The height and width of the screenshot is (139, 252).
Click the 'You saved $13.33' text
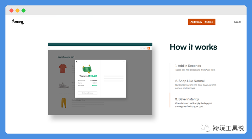(88, 76)
